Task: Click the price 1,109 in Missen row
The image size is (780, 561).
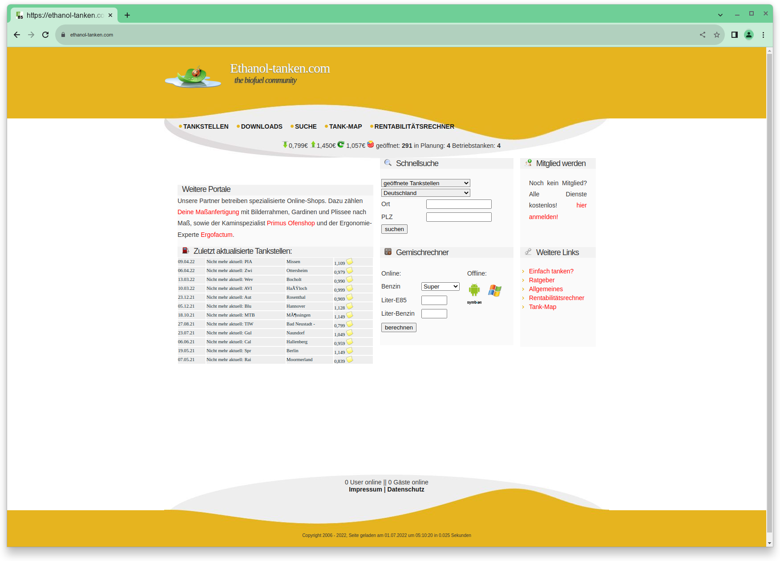Action: pos(339,263)
